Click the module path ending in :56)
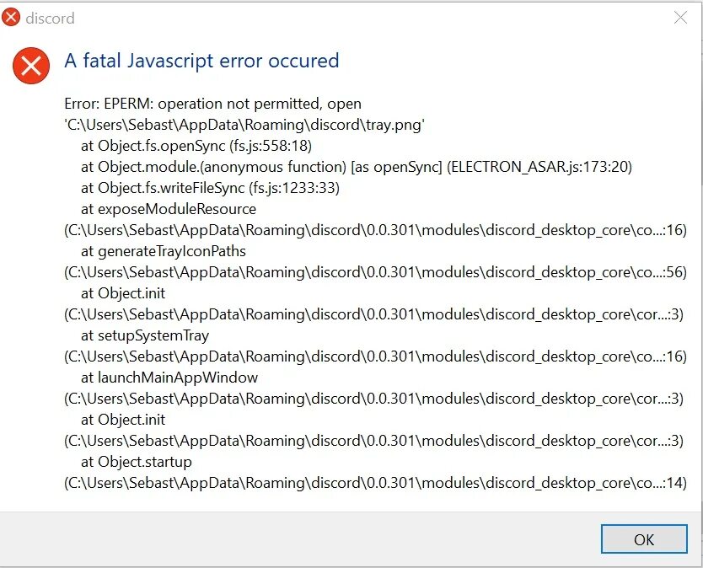Screen dimensions: 703x568 (x=375, y=272)
